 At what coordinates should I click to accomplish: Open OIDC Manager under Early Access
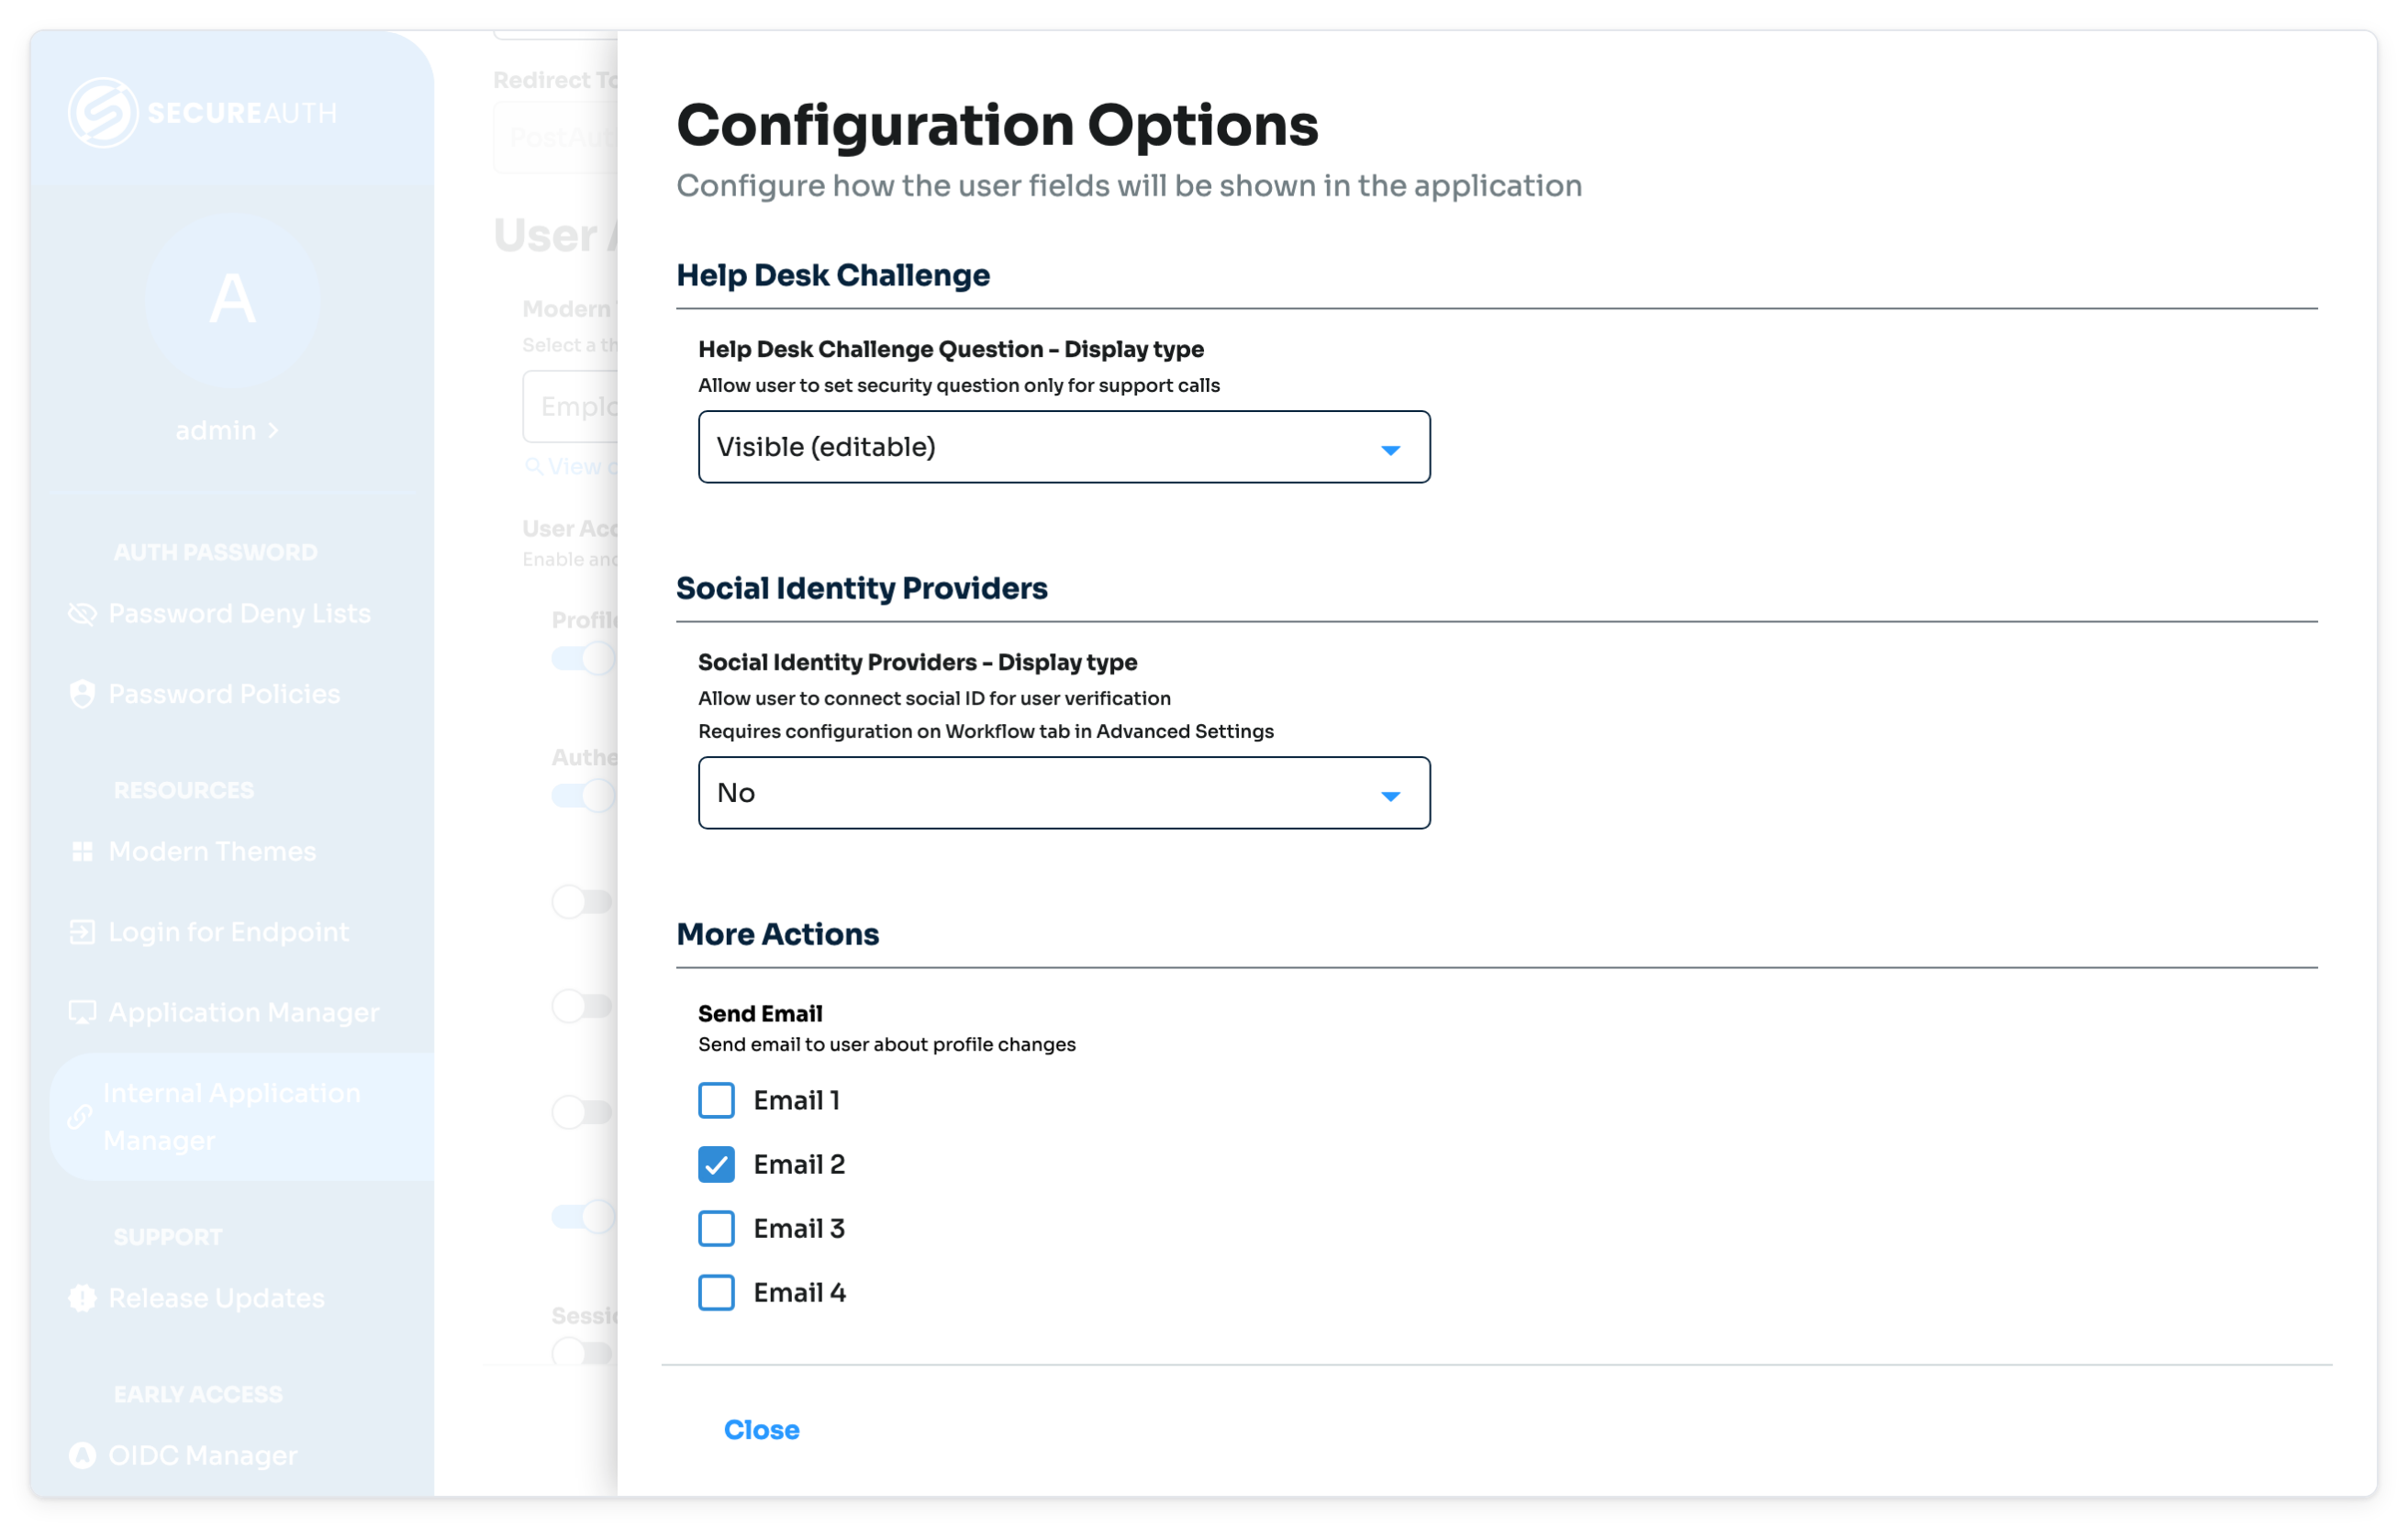183,1455
